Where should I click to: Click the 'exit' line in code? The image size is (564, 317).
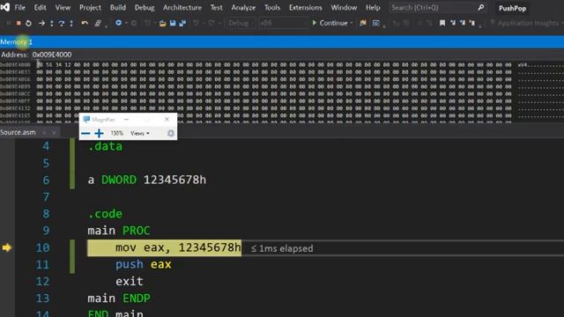130,282
